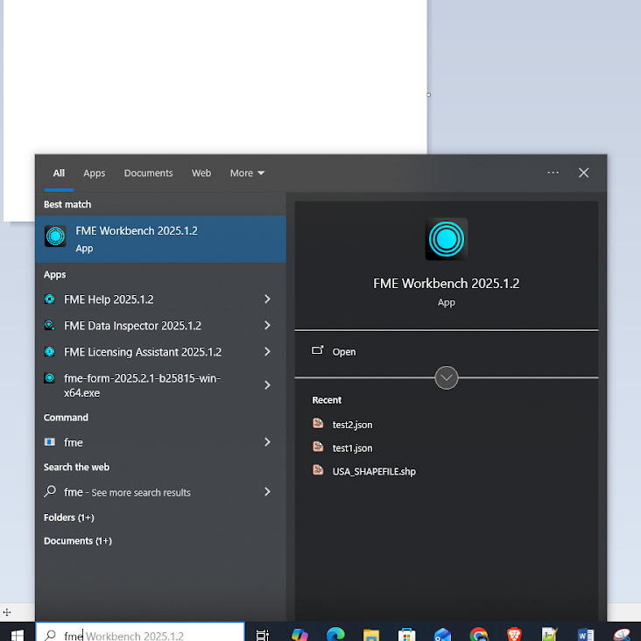This screenshot has height=641, width=641.
Task: Expand arrow beside the fme command result
Action: 267,442
